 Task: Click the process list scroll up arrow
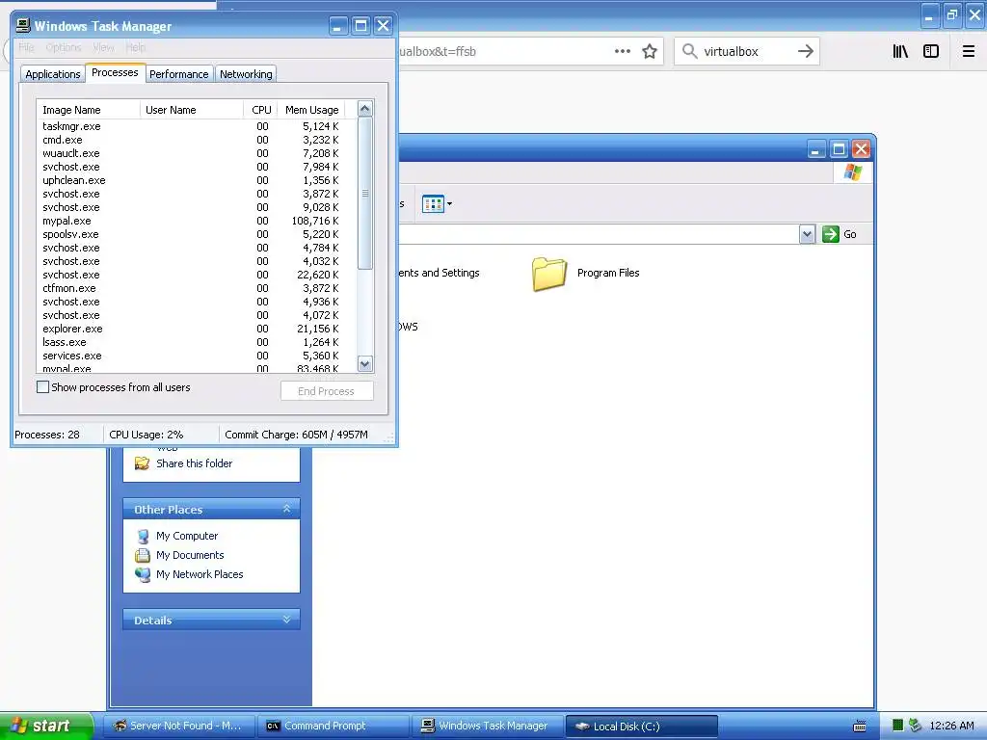click(x=365, y=109)
